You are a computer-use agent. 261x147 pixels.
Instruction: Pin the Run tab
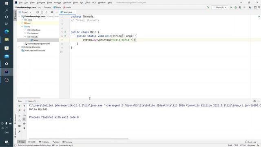[20, 131]
